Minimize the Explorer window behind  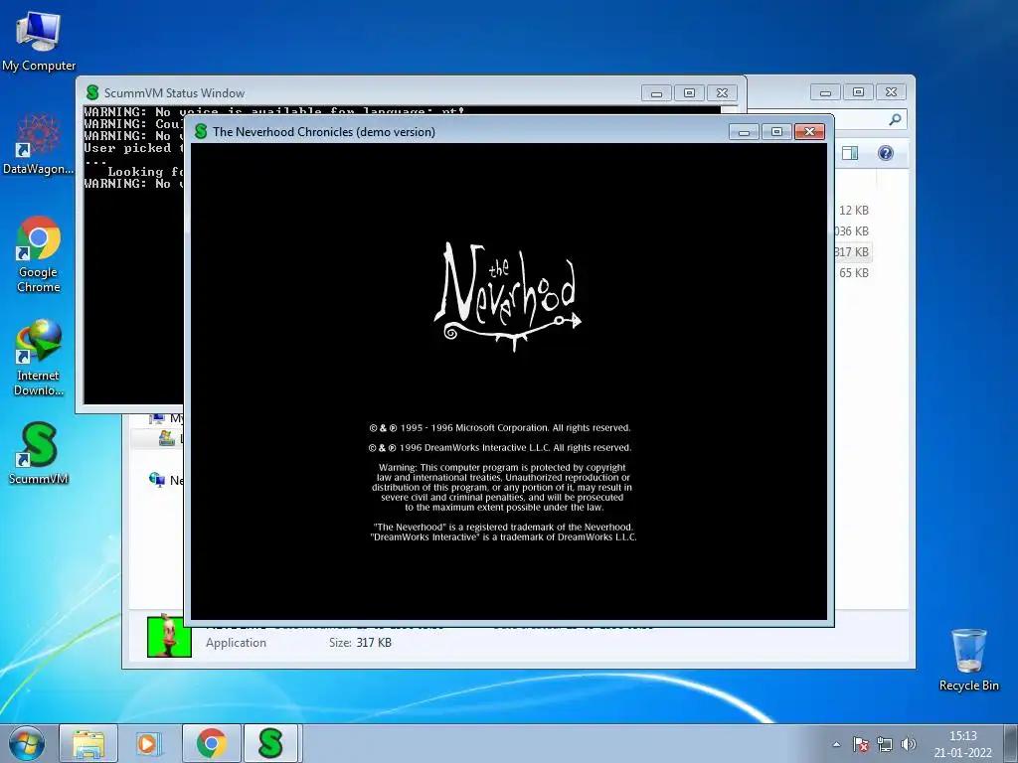coord(825,92)
